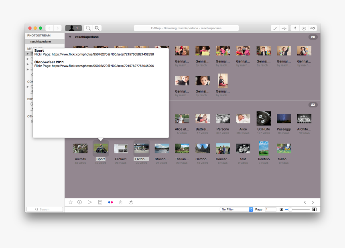This screenshot has width=345, height=248.
Task: Open the photo info panel
Action: 79,202
